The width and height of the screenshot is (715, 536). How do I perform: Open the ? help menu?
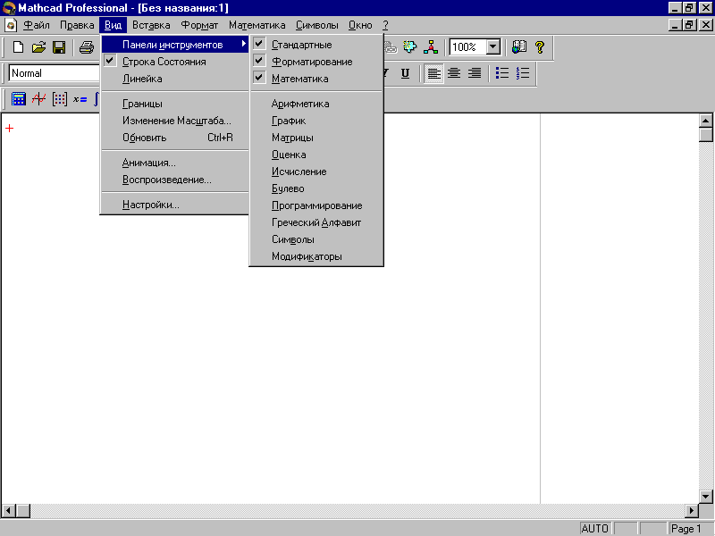pyautogui.click(x=385, y=25)
